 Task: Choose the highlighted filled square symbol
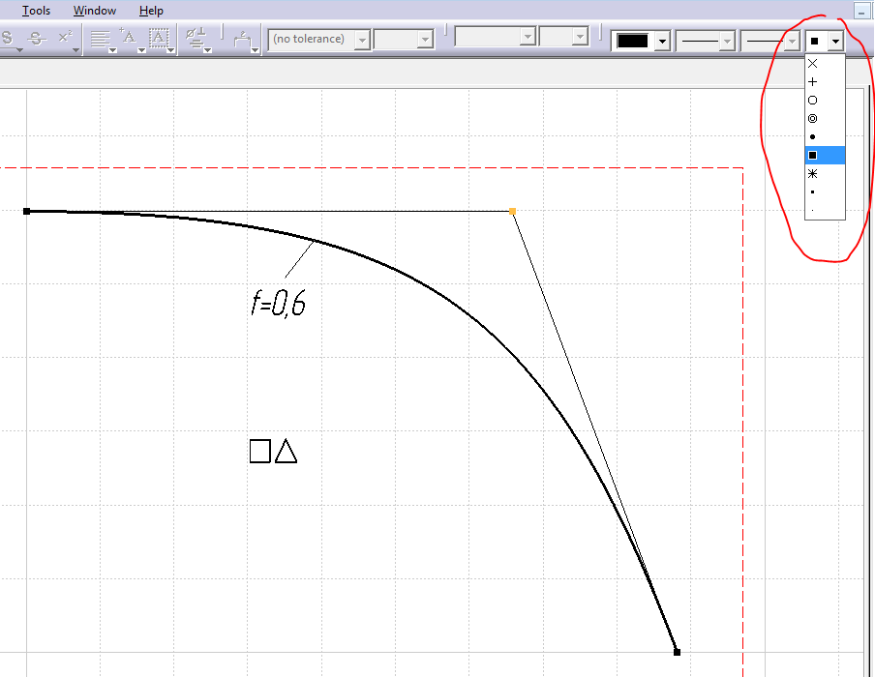pyautogui.click(x=825, y=156)
